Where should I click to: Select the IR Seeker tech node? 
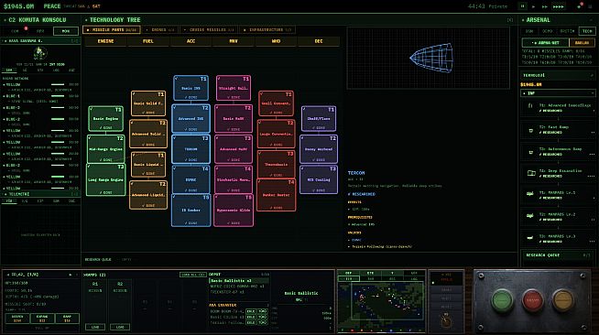(191, 211)
